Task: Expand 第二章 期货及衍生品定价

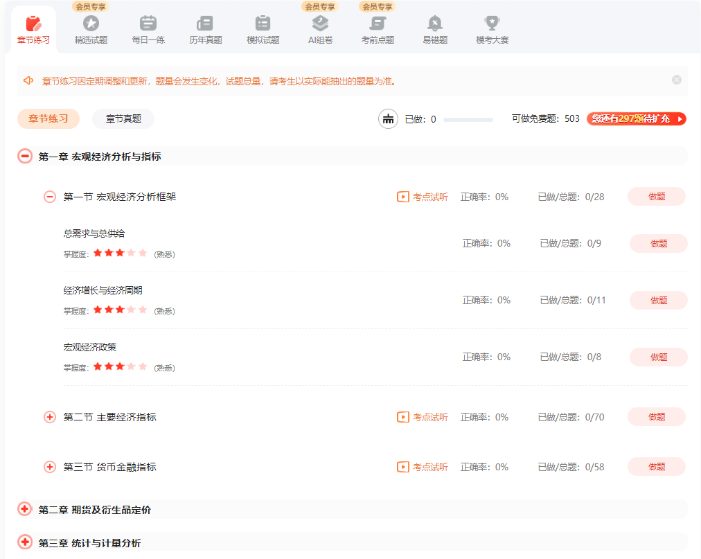Action: 25,509
